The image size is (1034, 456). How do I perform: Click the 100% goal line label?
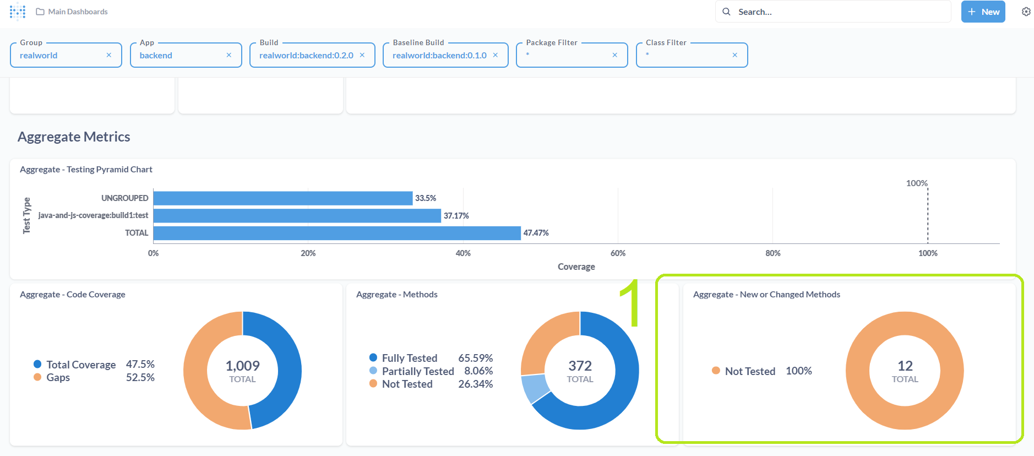(917, 183)
